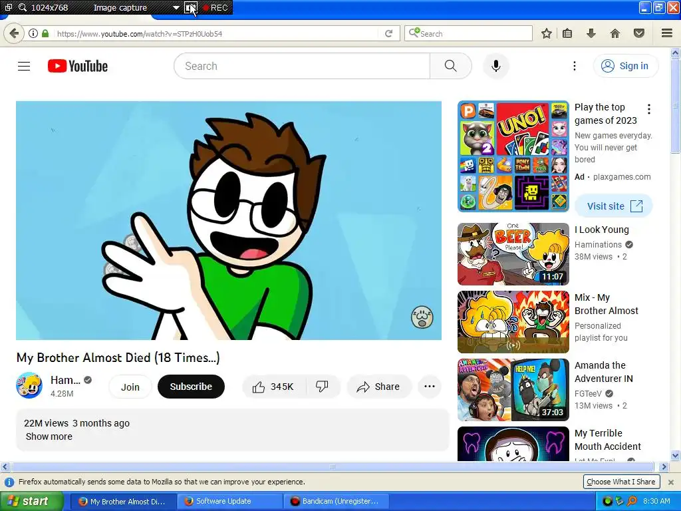This screenshot has height=511, width=681.
Task: Open the ad's three-dot options menu
Action: coord(649,109)
